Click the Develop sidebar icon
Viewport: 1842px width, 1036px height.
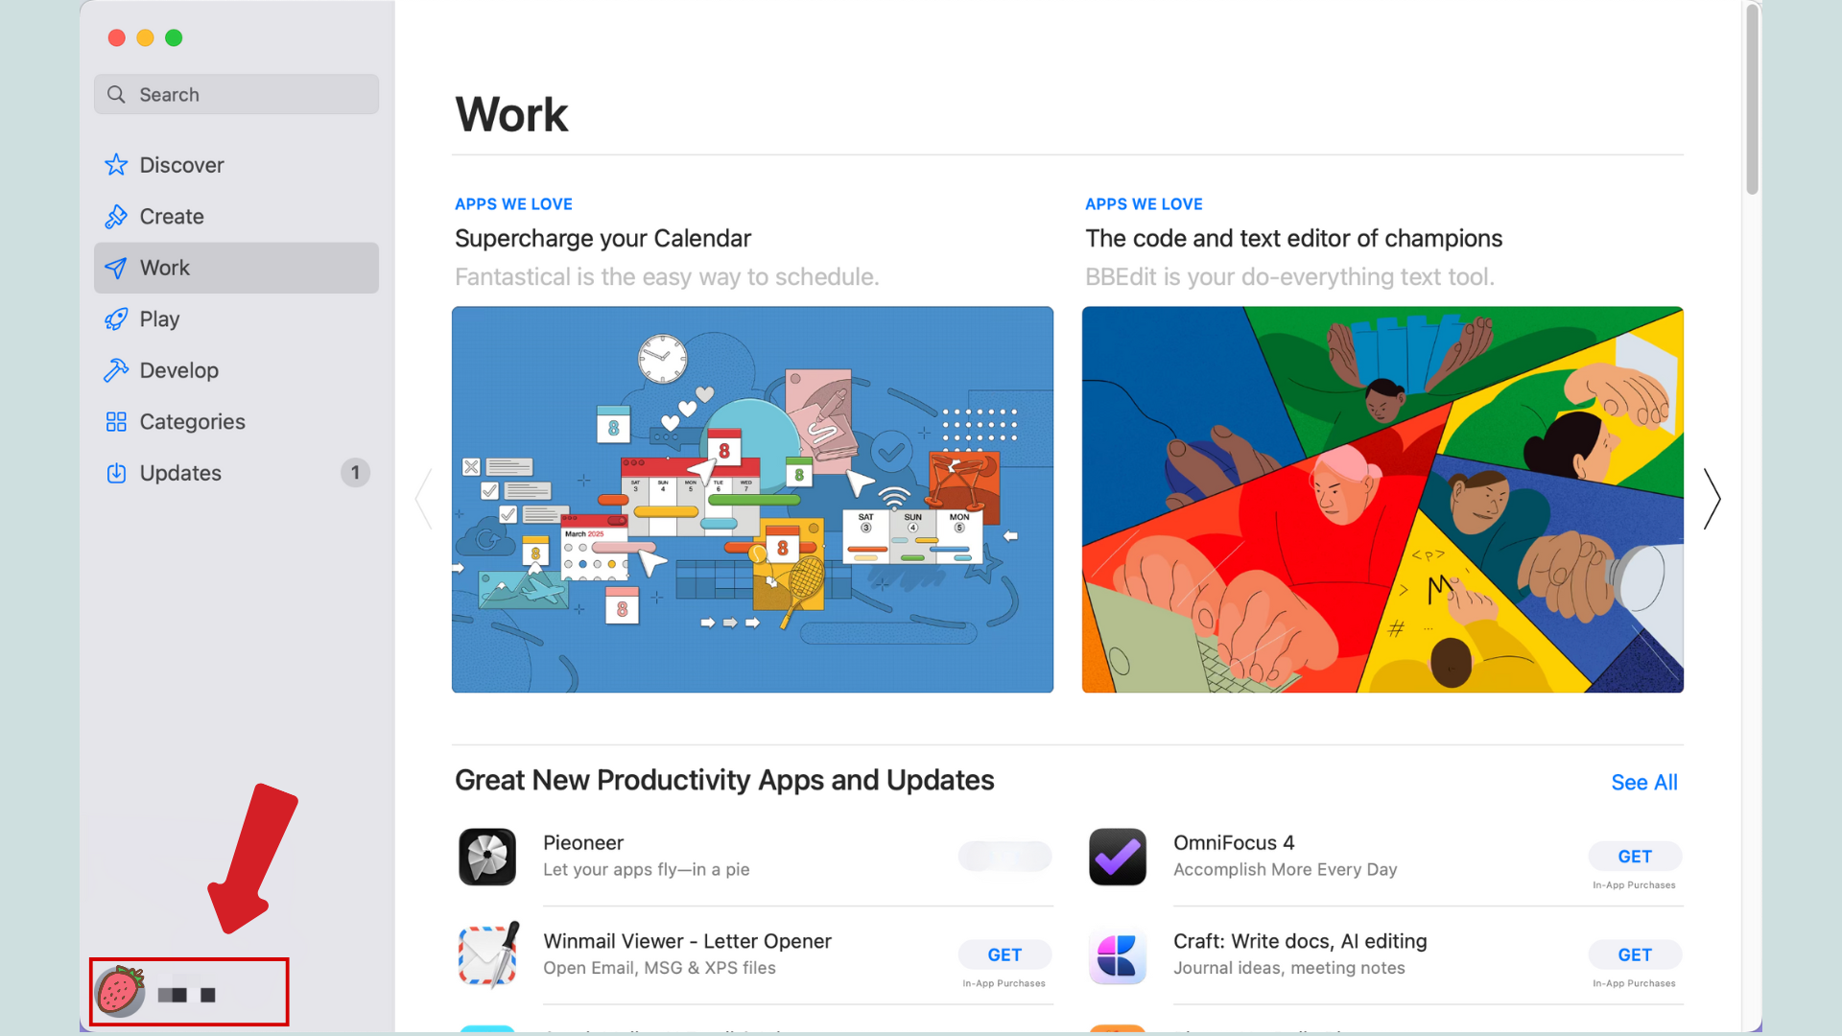click(122, 370)
